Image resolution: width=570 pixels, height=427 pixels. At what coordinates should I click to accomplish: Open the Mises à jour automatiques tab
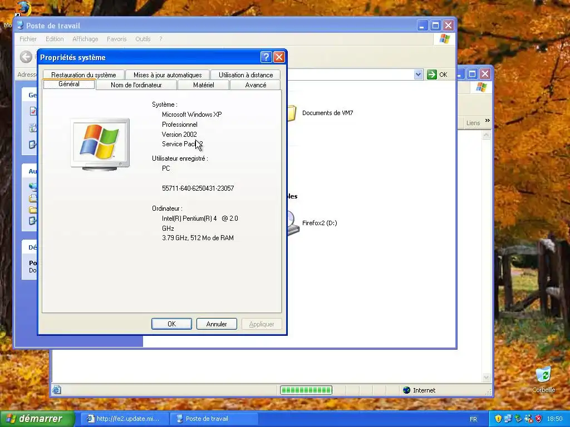click(168, 75)
